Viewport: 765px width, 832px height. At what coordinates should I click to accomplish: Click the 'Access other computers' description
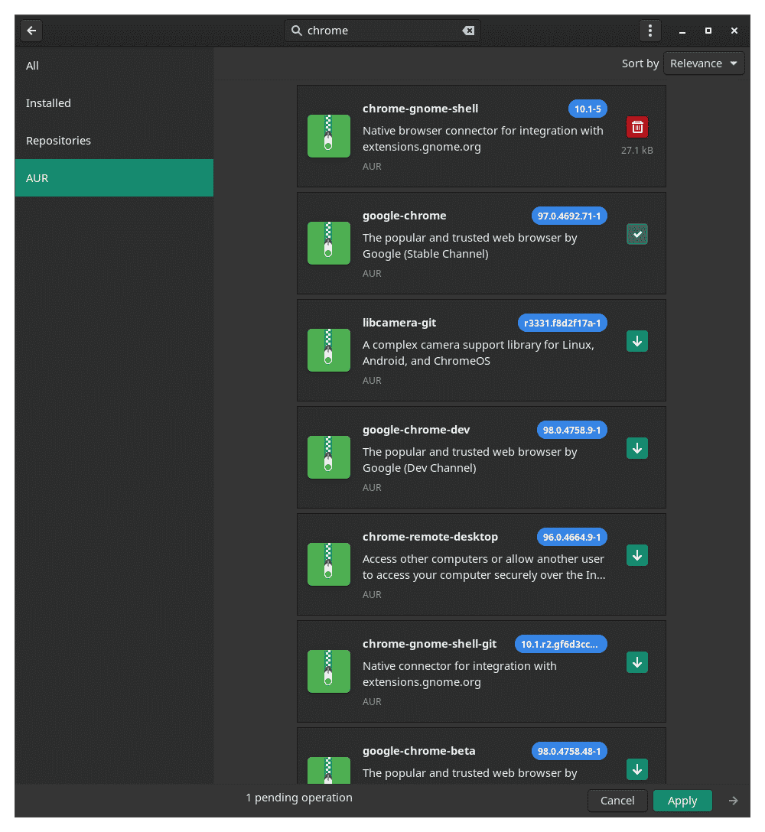[x=483, y=567]
